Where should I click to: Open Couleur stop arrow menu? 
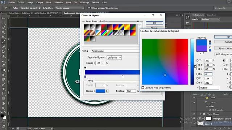(x=107, y=91)
